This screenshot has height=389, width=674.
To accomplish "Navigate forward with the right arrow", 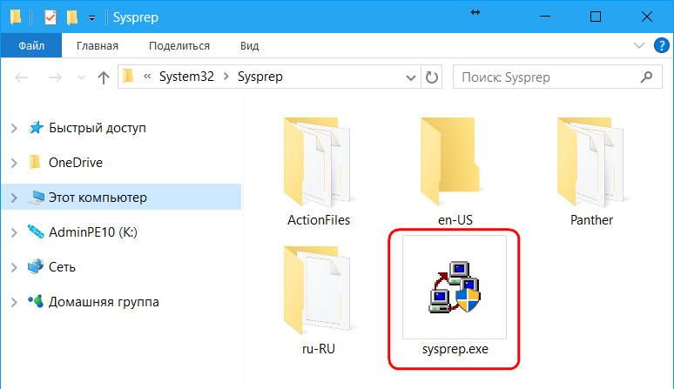I will point(55,77).
